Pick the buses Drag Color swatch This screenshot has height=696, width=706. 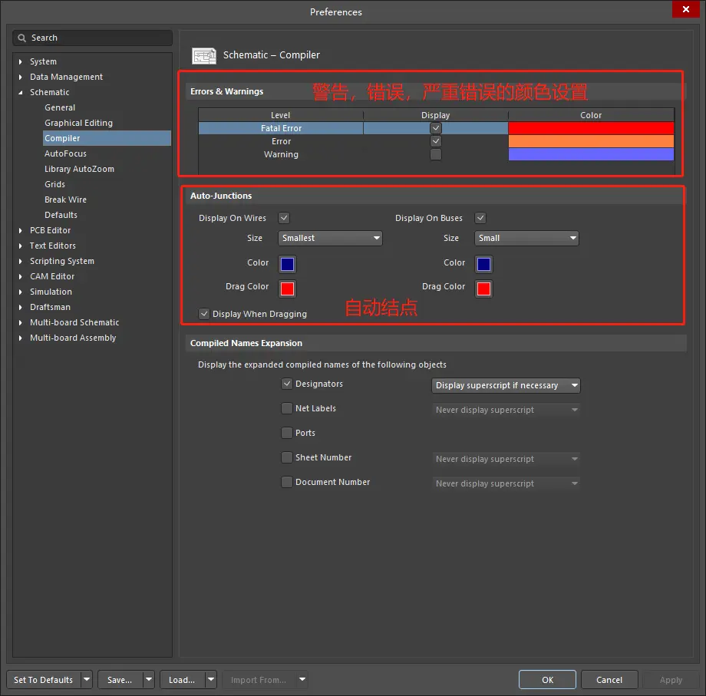tap(483, 289)
